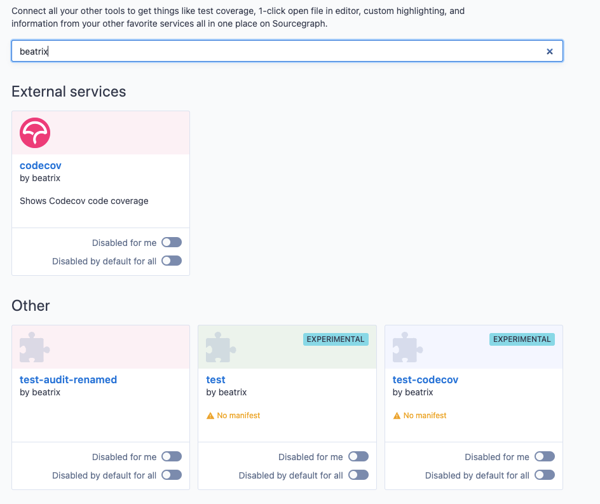Enable test-codecov for me
This screenshot has height=504, width=600.
(545, 456)
